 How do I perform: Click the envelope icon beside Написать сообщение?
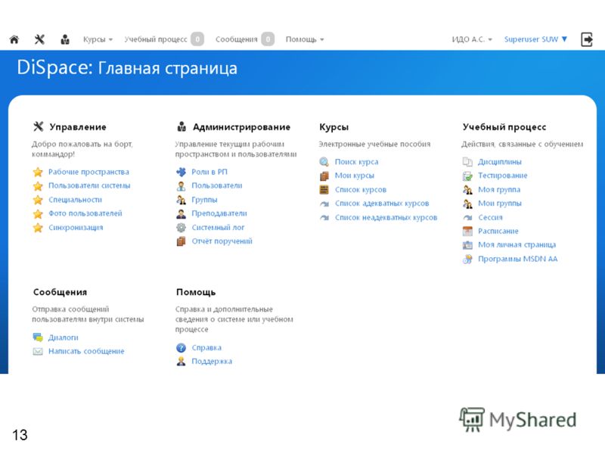tap(38, 351)
